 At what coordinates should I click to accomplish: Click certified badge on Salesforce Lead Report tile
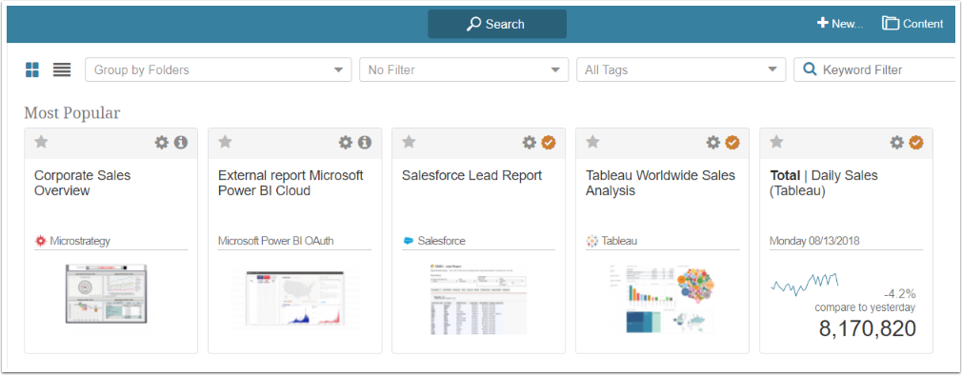[x=549, y=142]
